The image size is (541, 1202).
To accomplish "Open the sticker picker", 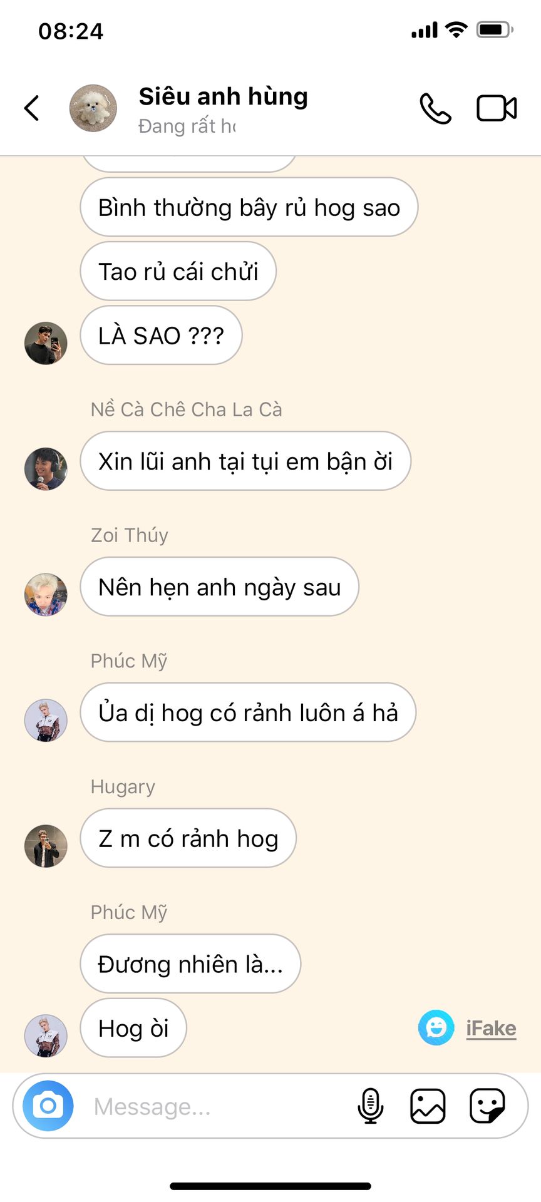I will [487, 1106].
